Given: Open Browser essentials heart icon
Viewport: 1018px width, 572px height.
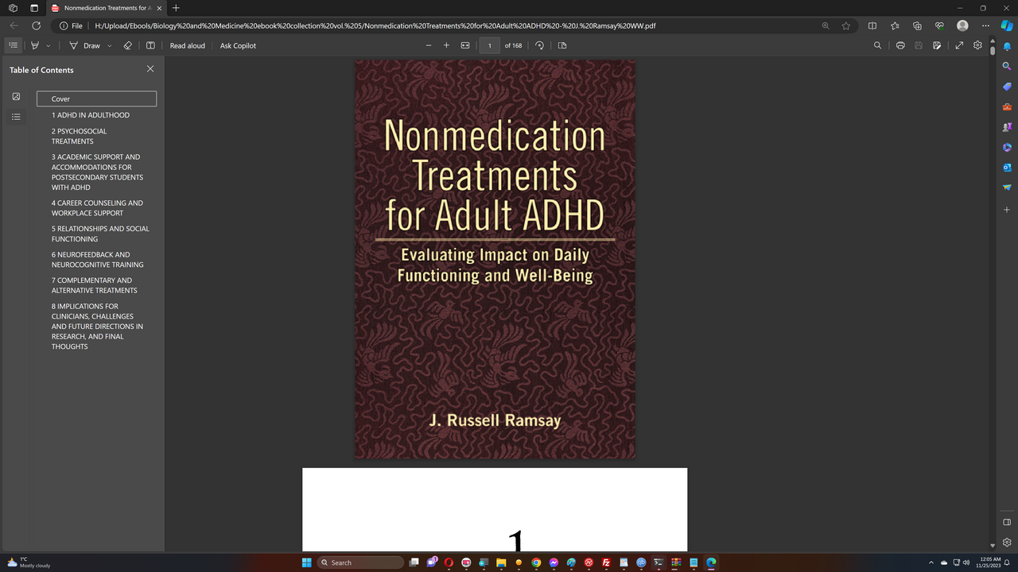Looking at the screenshot, I should pyautogui.click(x=939, y=25).
